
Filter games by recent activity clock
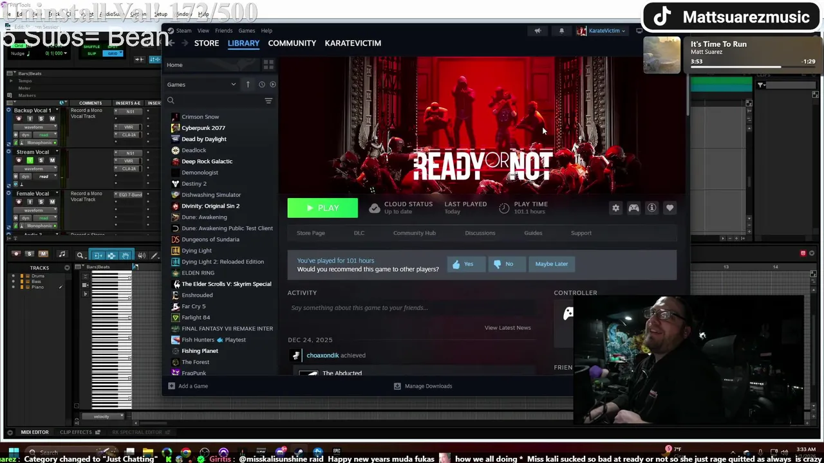pos(261,84)
